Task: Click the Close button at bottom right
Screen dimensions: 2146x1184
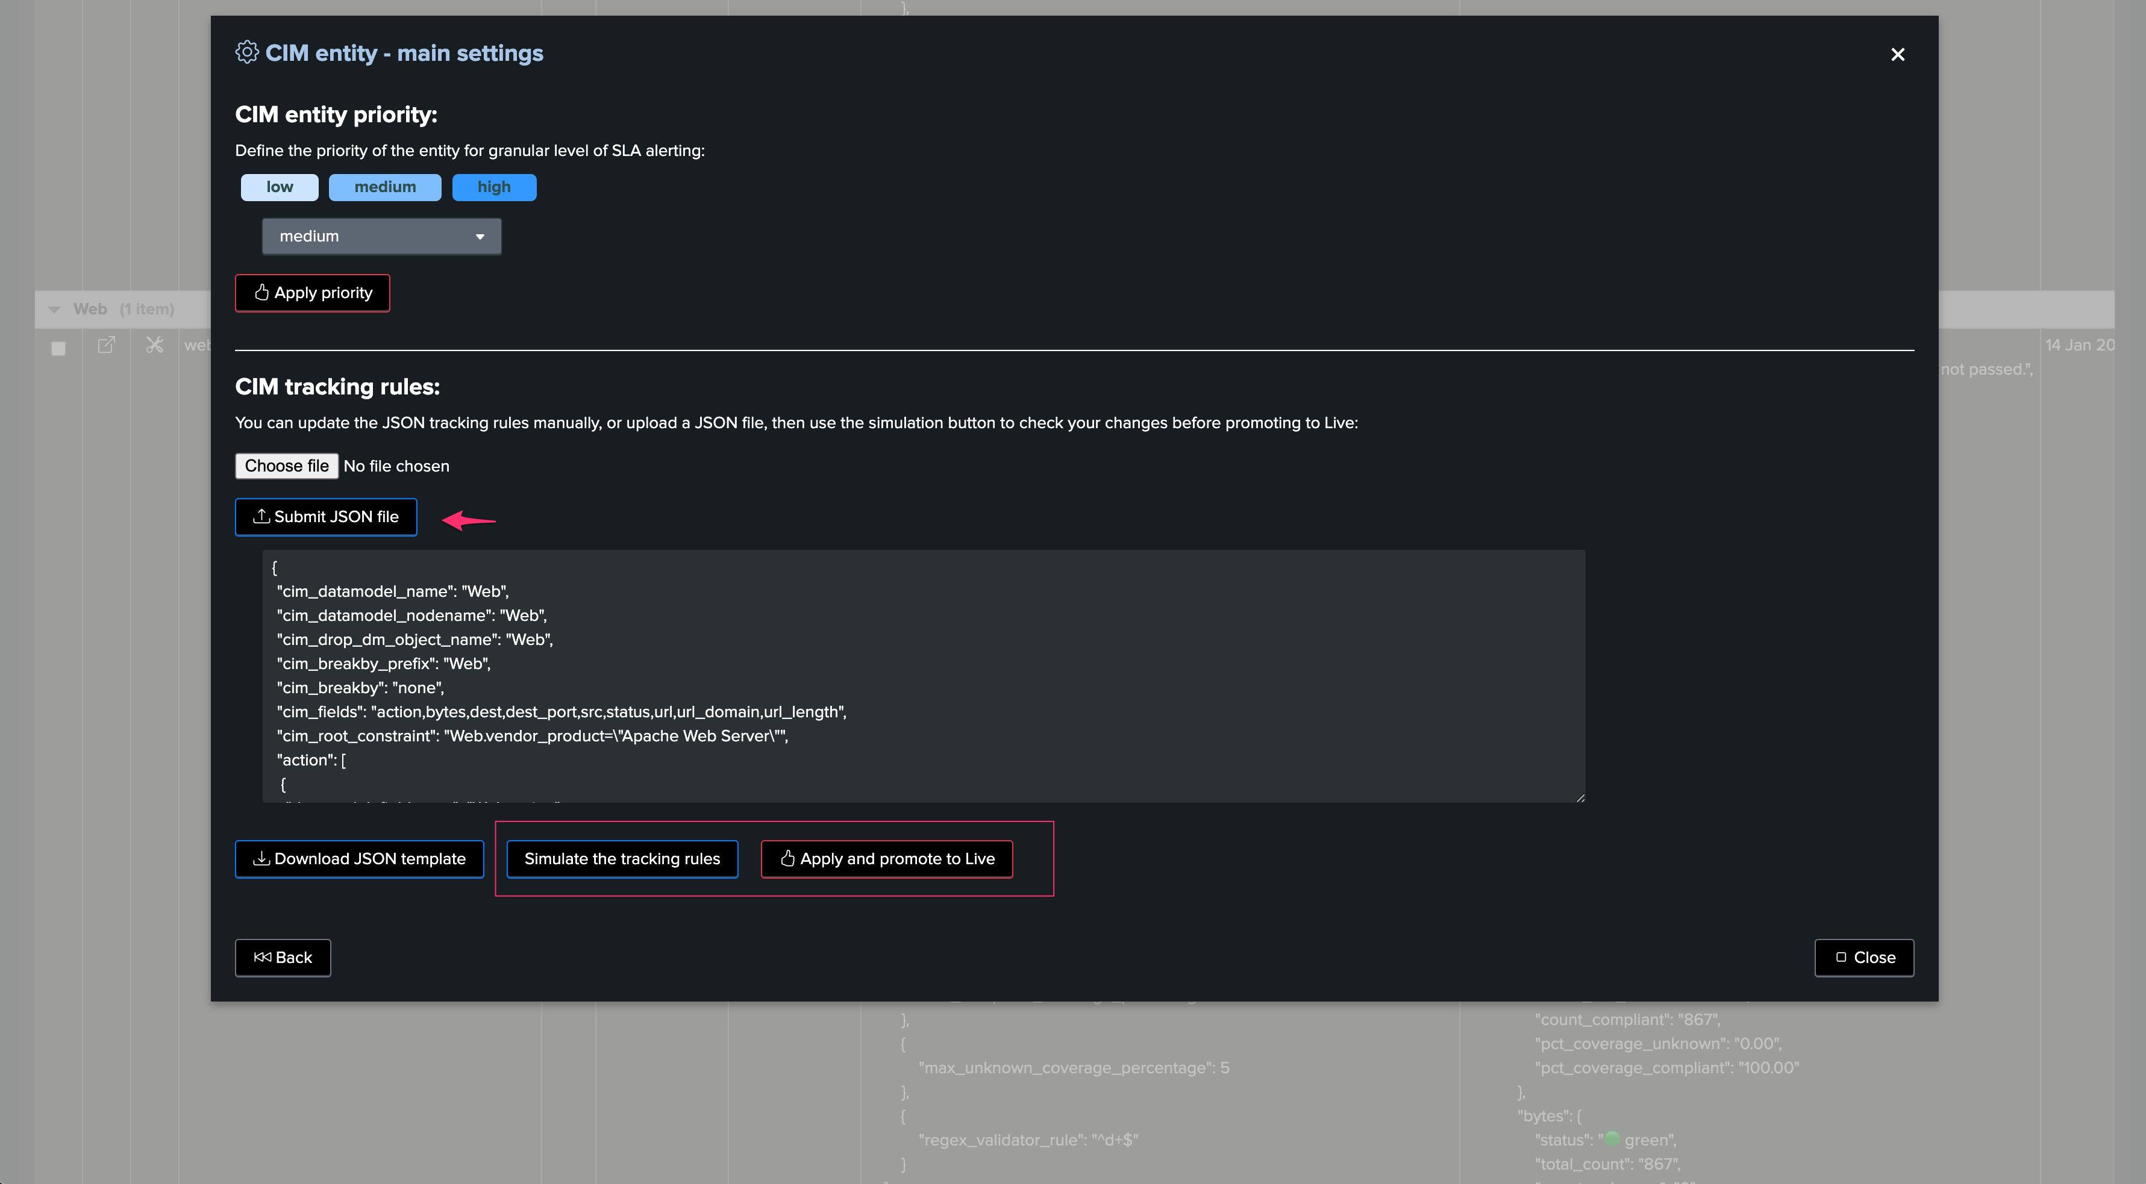Action: tap(1865, 958)
